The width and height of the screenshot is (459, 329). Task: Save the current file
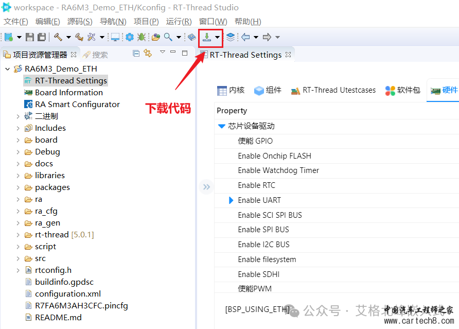click(x=30, y=37)
